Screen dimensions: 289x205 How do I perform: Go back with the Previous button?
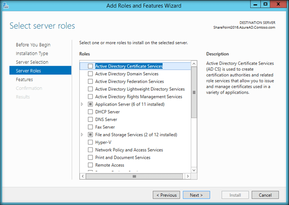coord(166,195)
